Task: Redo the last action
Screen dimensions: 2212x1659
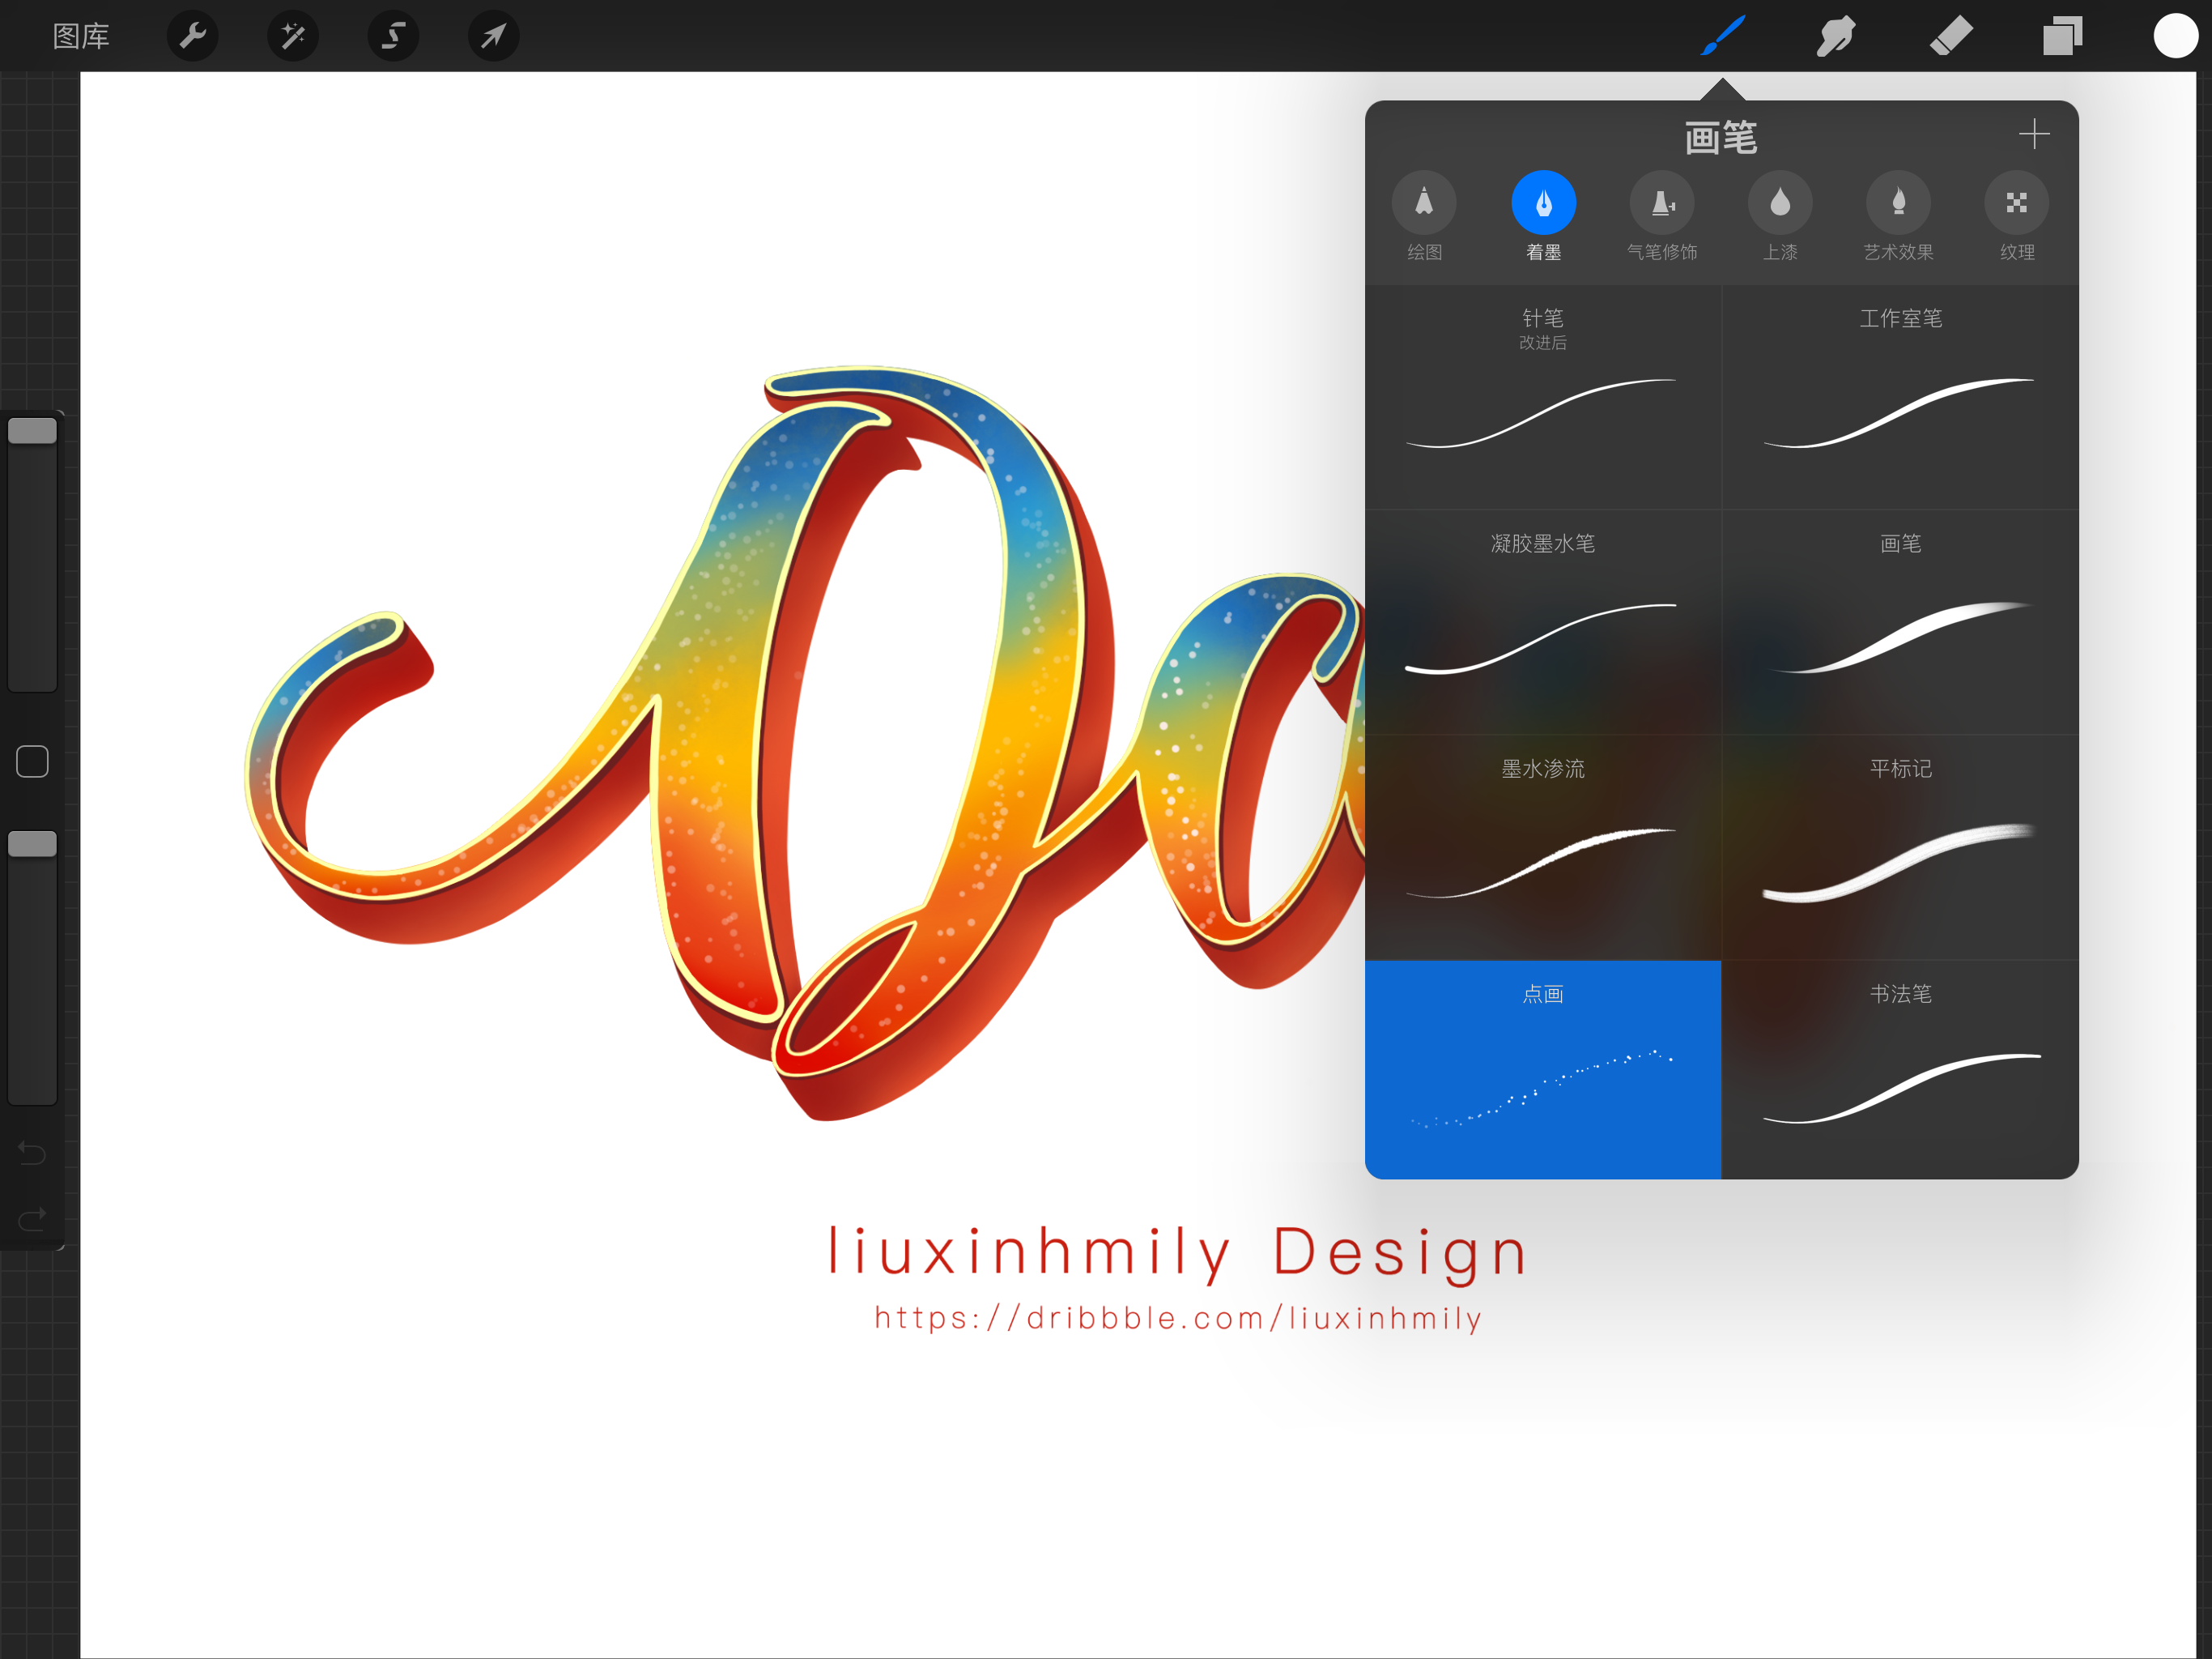Action: point(32,1219)
